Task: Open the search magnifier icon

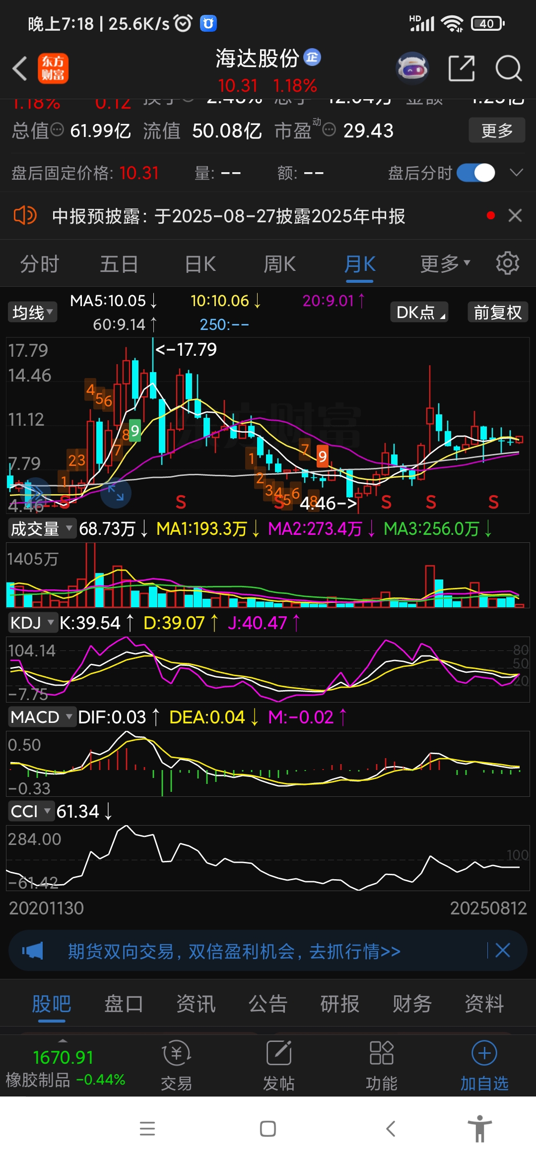Action: click(509, 68)
